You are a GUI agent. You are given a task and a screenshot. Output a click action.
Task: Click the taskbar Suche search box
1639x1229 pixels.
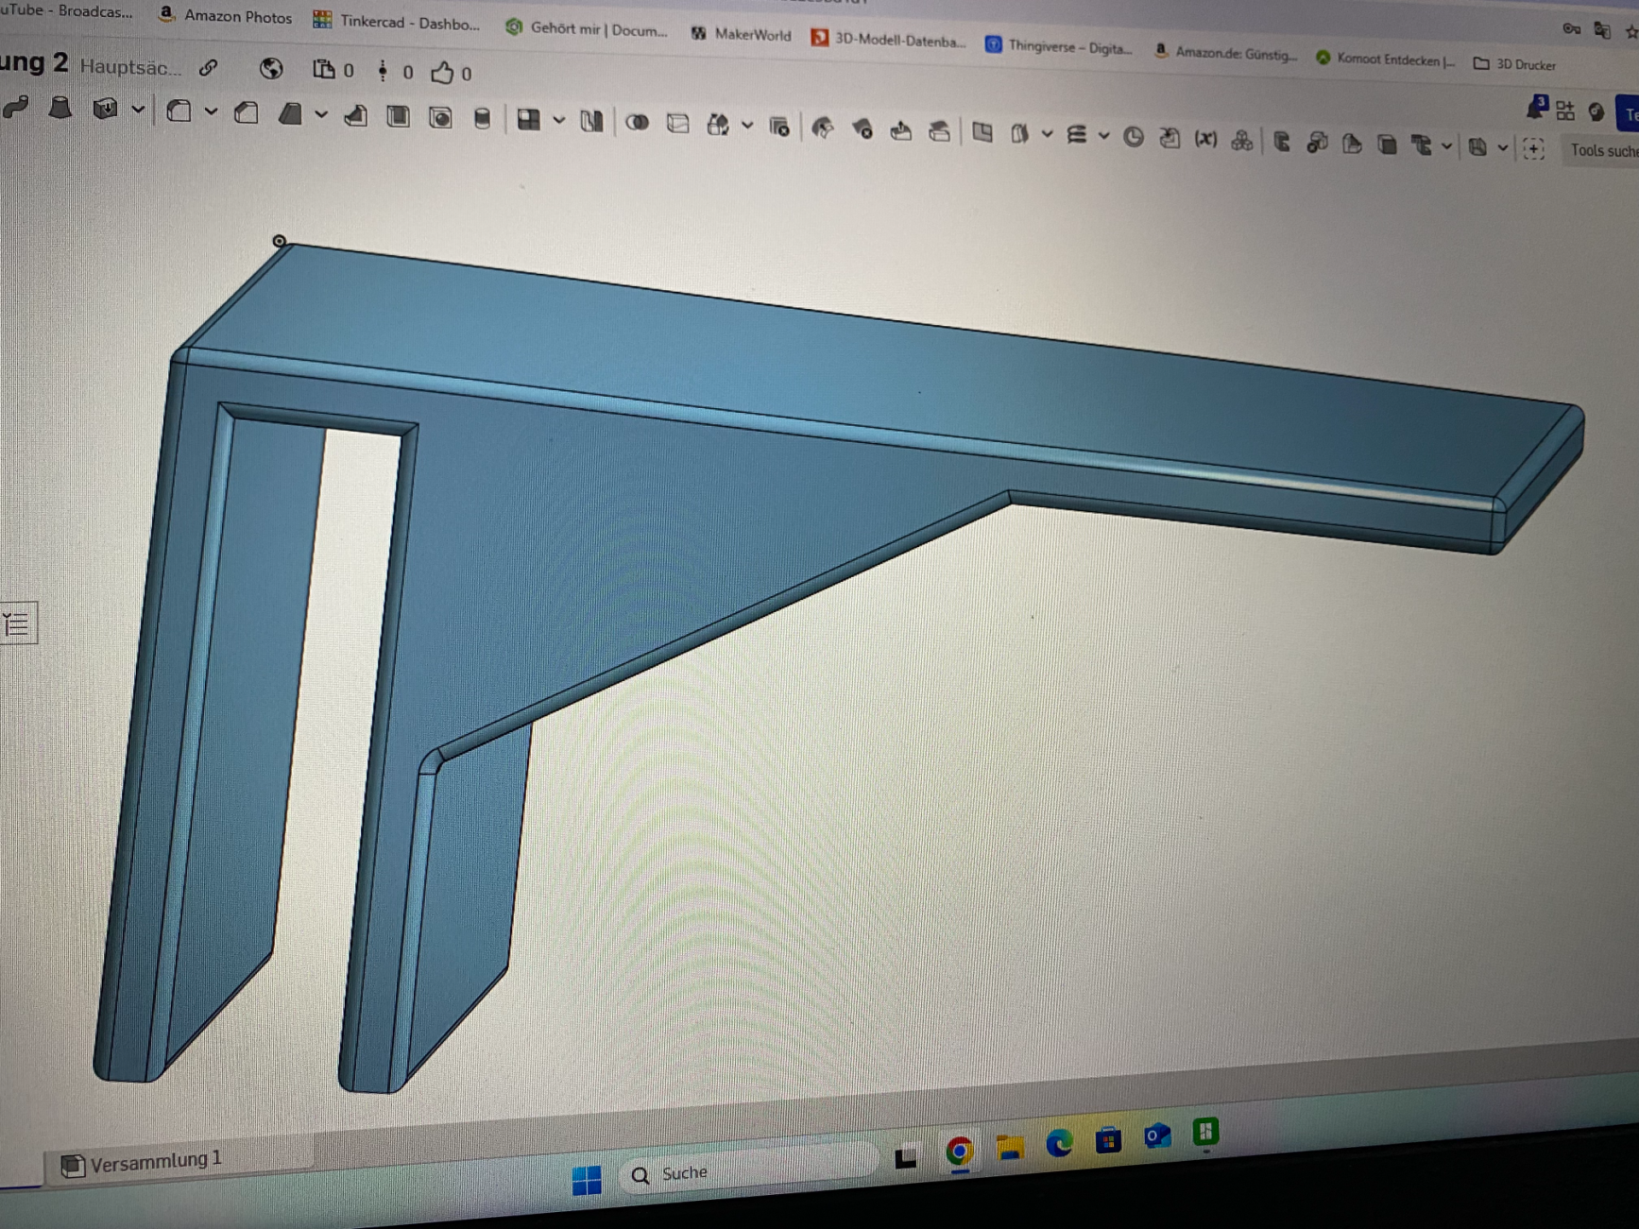coord(748,1169)
